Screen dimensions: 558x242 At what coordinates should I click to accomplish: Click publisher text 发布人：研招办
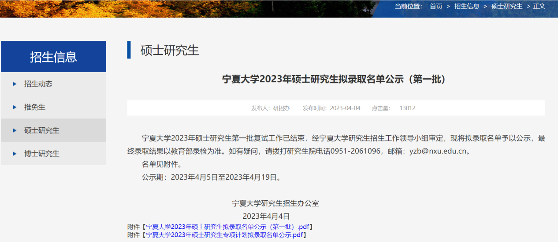(x=271, y=108)
